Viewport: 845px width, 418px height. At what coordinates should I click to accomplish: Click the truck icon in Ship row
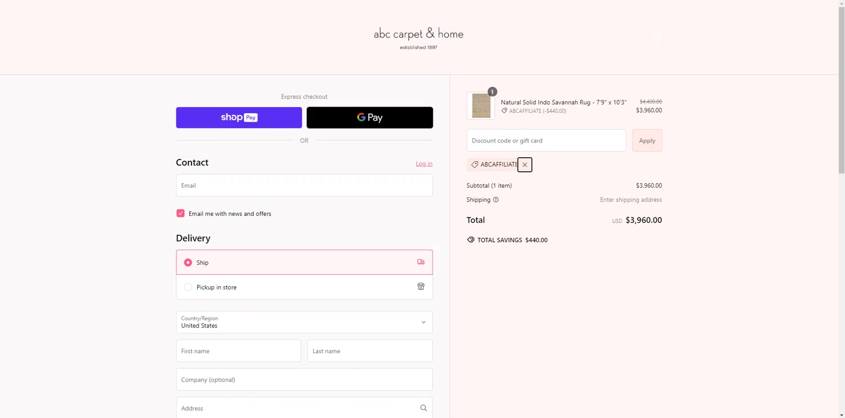click(x=421, y=262)
